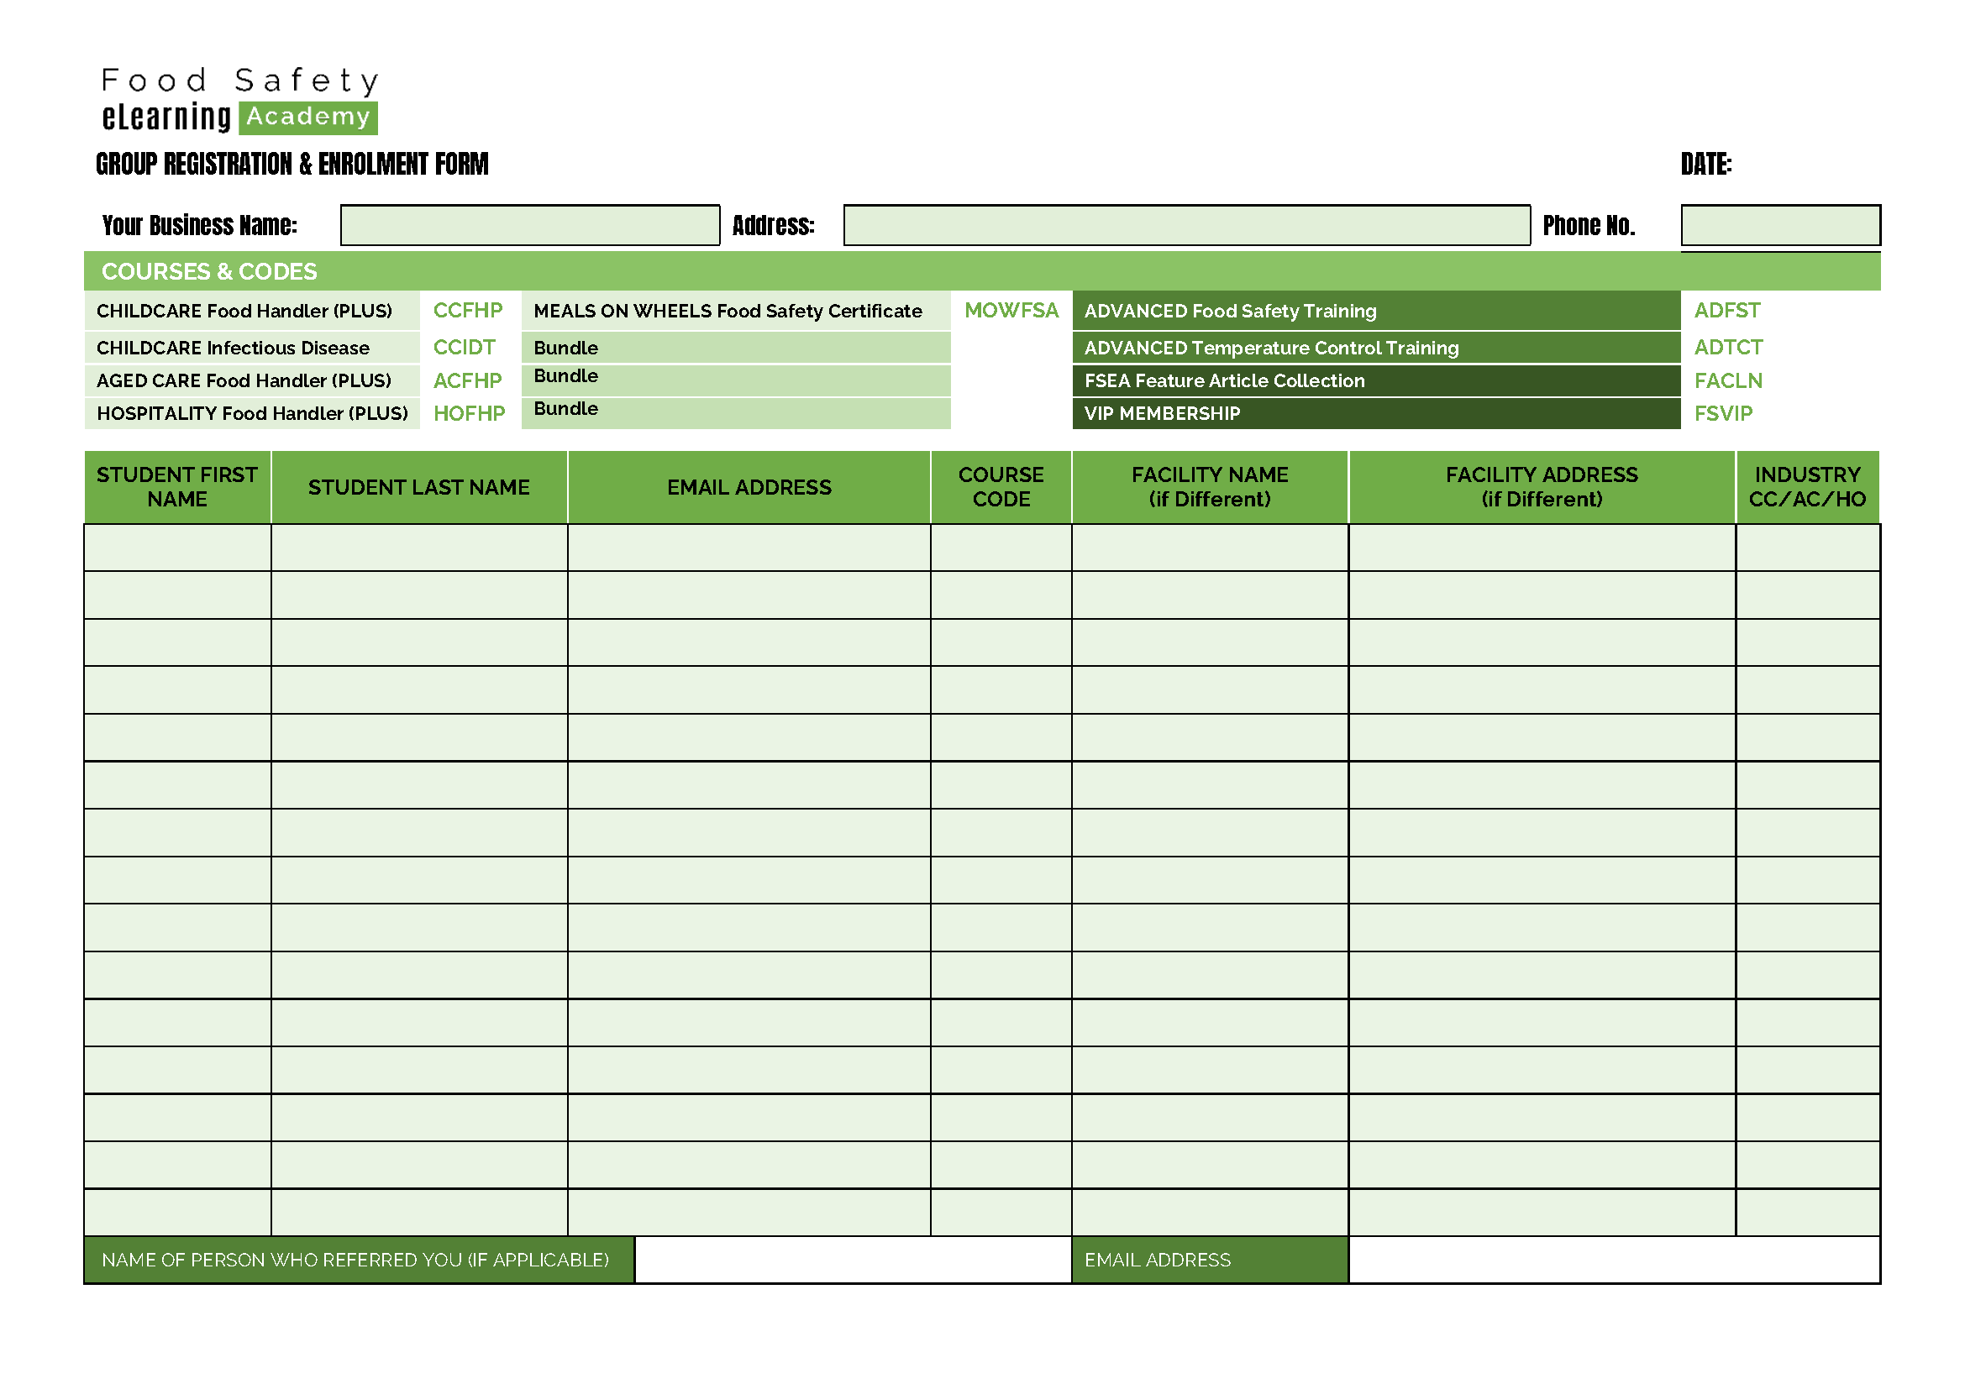1965x1389 pixels.
Task: Click the Food Safety eLearning Academy logo
Action: [x=239, y=99]
